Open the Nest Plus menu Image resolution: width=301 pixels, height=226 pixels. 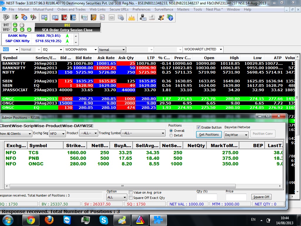[x=214, y=9]
